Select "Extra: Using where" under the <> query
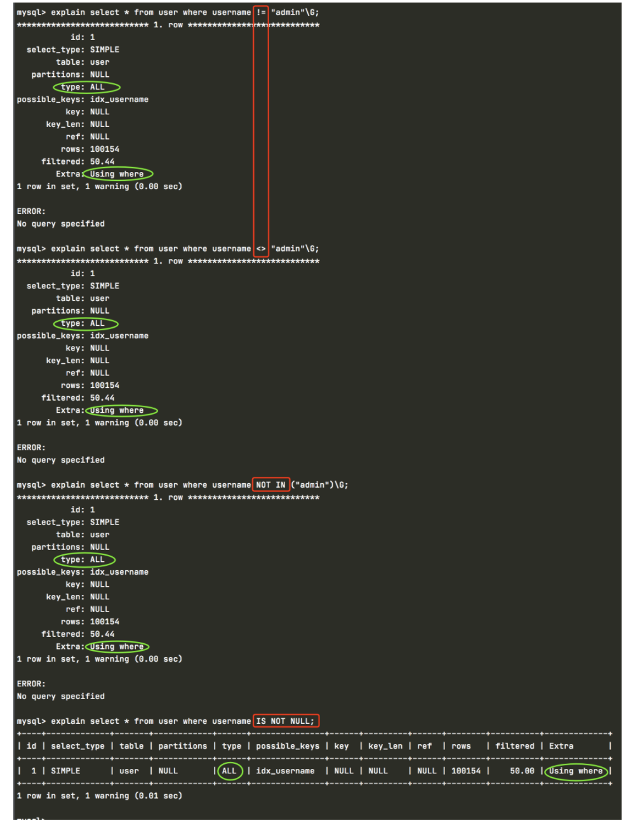Image resolution: width=640 pixels, height=828 pixels. [x=100, y=410]
